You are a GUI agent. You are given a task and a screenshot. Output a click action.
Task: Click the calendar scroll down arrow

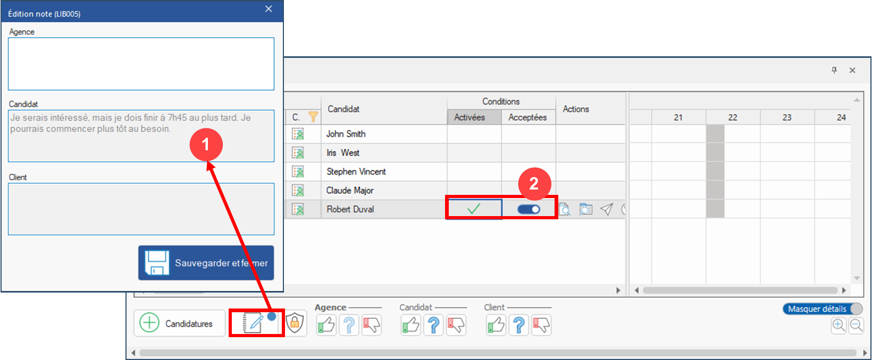[857, 278]
